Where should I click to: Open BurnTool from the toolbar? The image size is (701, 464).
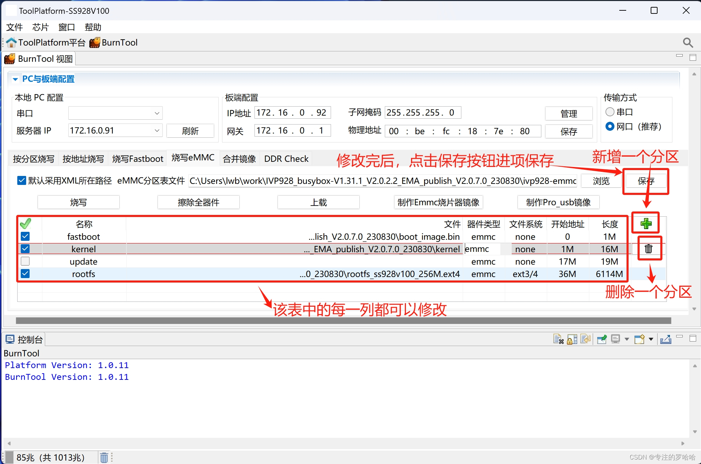pos(113,42)
